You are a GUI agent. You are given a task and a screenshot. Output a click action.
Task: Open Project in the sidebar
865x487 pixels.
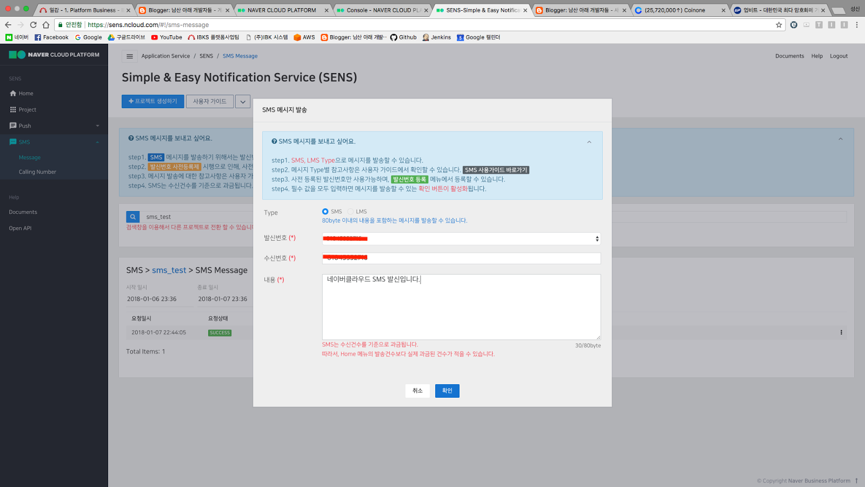point(23,110)
